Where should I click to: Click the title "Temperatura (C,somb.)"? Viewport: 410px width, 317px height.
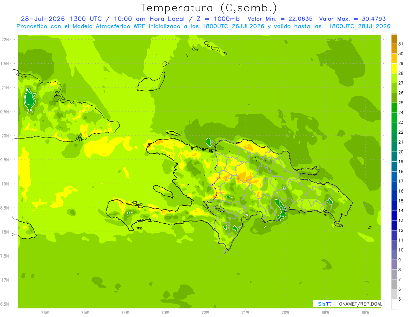tap(209, 8)
